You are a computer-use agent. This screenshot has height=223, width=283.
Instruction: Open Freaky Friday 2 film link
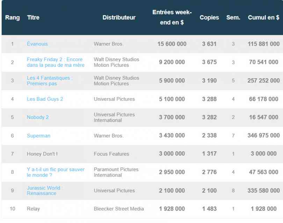point(56,62)
